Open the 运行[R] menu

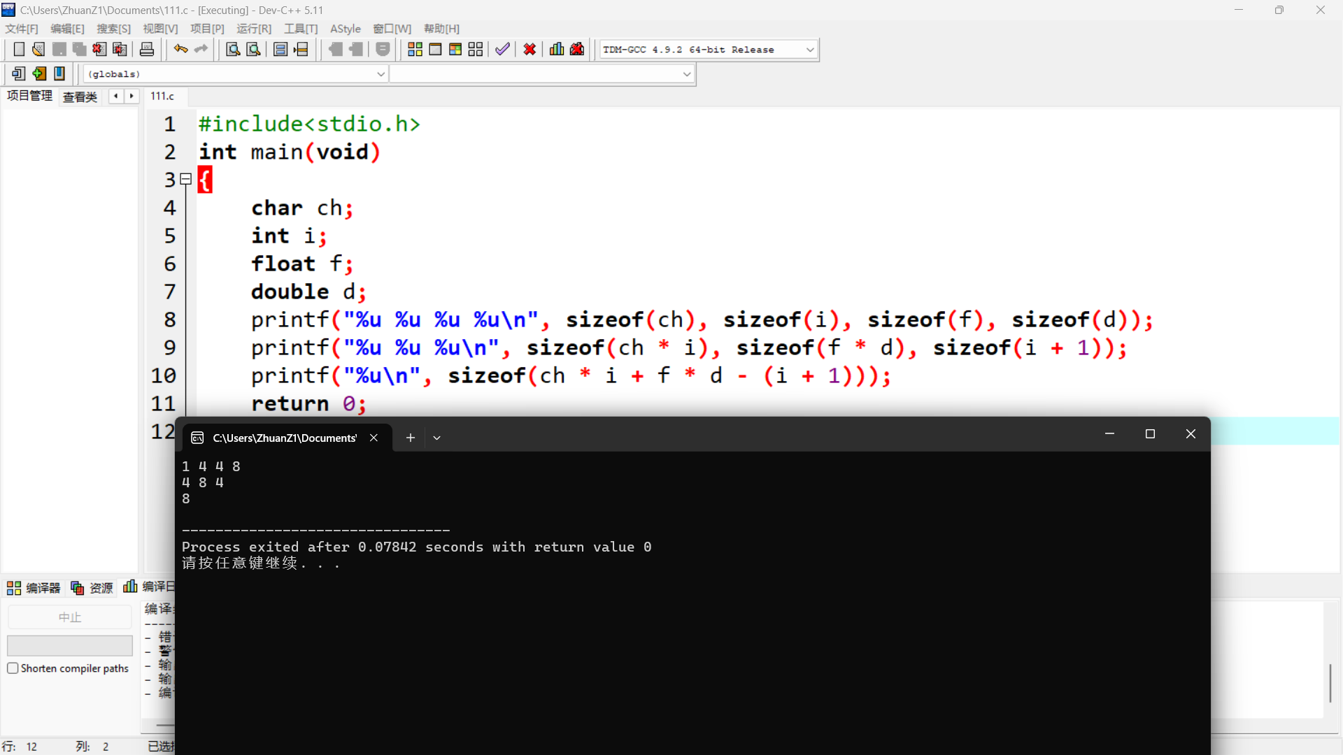point(253,29)
